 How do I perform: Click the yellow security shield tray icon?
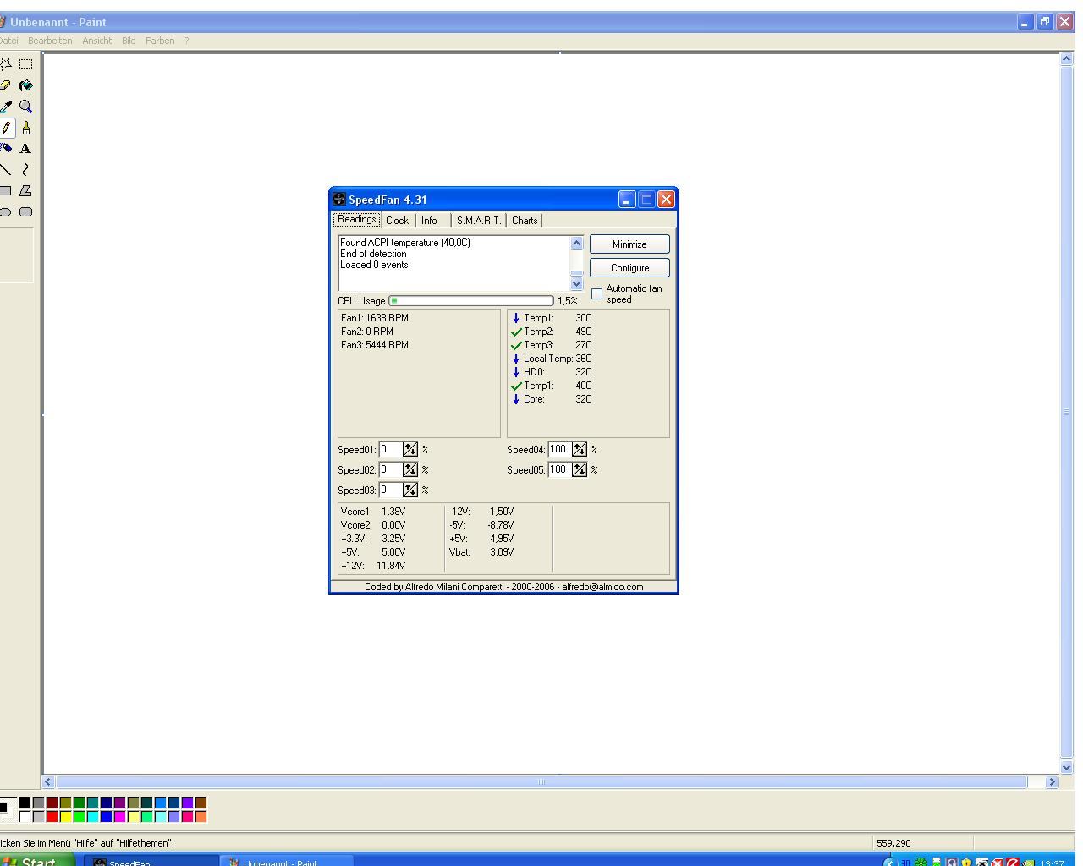966,863
